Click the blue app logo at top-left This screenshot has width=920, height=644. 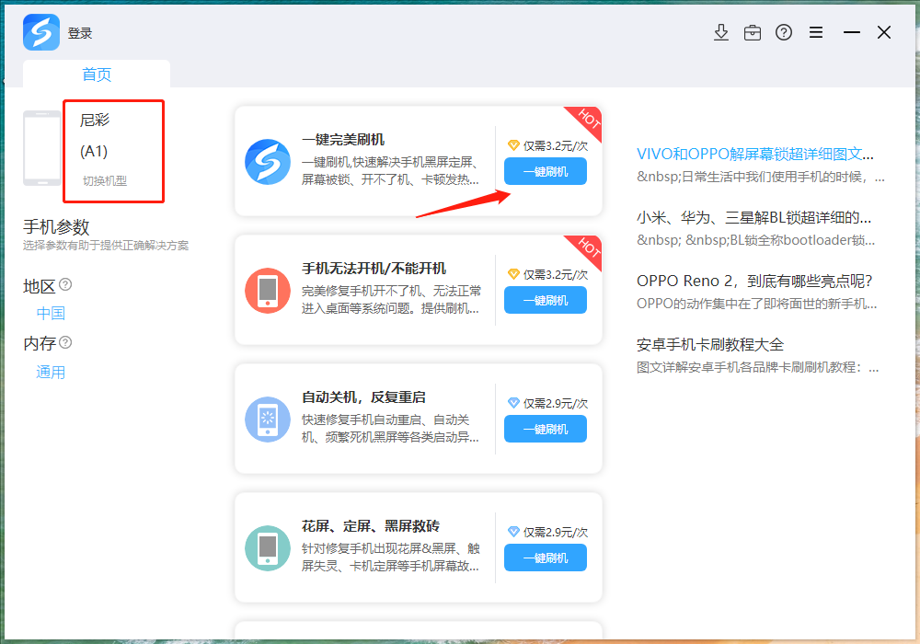tap(41, 33)
